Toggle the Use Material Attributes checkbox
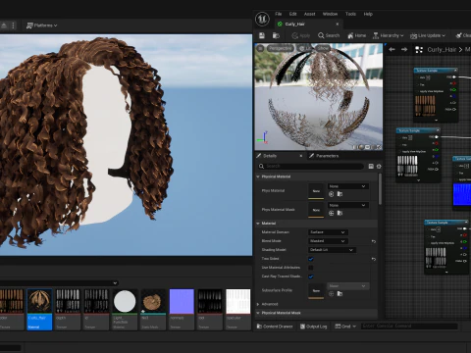This screenshot has width=471, height=353. pos(311,268)
